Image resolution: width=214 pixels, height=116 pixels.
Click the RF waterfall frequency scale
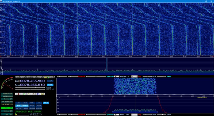click(x=107, y=57)
